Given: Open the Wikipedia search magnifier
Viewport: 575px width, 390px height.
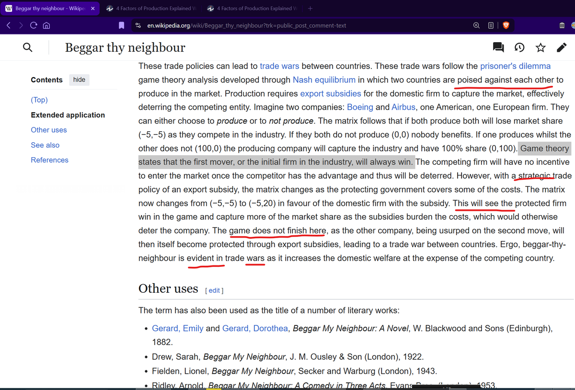Looking at the screenshot, I should point(28,47).
